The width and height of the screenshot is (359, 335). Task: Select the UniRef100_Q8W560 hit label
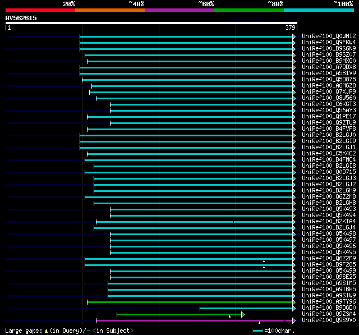pos(329,98)
